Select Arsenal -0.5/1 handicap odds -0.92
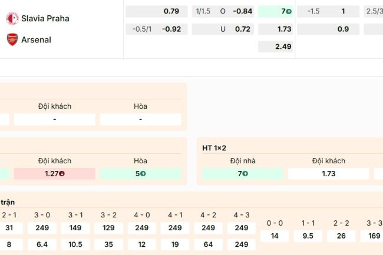The image size is (383, 255). point(156,29)
